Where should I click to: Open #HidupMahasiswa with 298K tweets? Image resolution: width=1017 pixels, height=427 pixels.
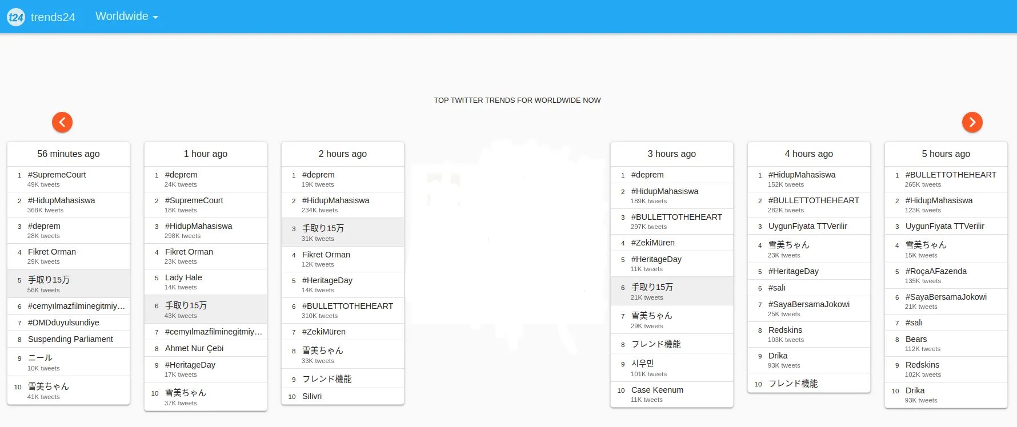[199, 226]
